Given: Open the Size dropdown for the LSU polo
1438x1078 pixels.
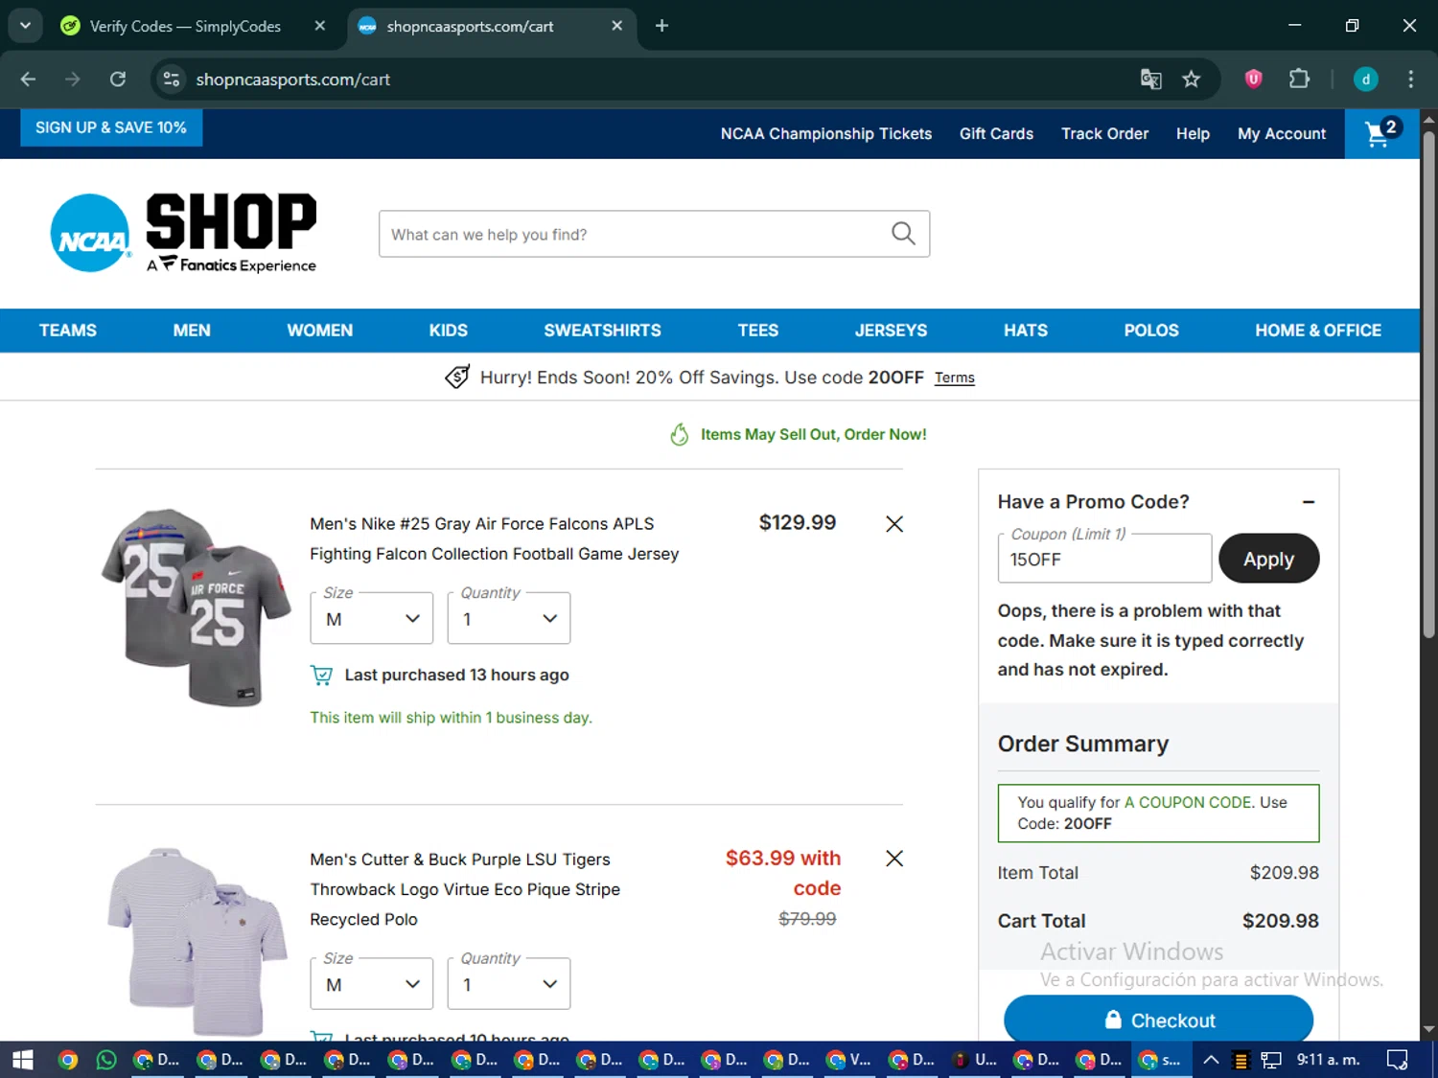Looking at the screenshot, I should click(372, 984).
